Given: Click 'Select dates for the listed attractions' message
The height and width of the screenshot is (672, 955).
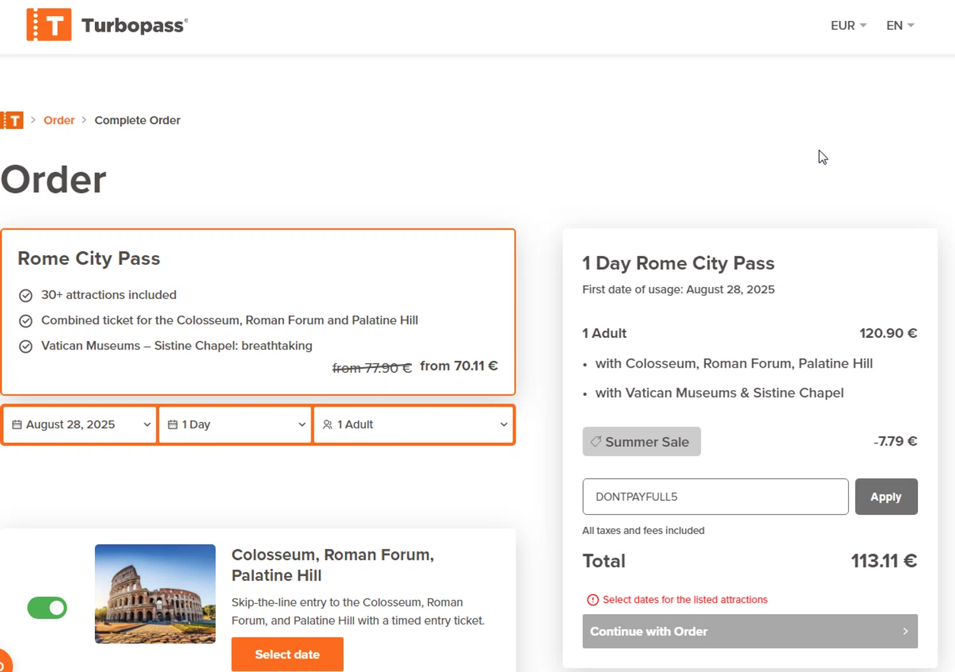Looking at the screenshot, I should coord(685,599).
